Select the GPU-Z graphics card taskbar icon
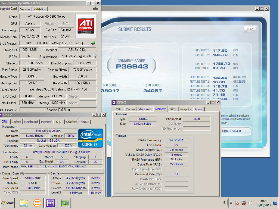Image resolution: width=279 pixels, height=209 pixels. (x=64, y=203)
